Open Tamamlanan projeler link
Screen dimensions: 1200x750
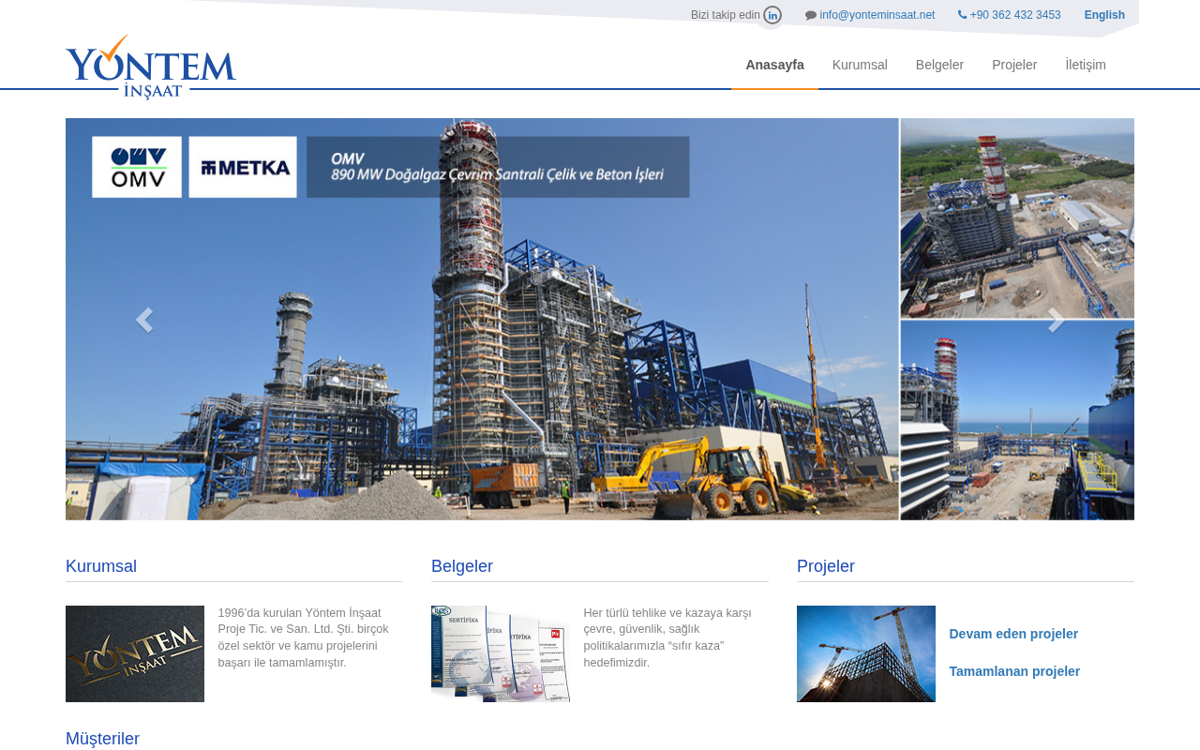(x=1014, y=671)
